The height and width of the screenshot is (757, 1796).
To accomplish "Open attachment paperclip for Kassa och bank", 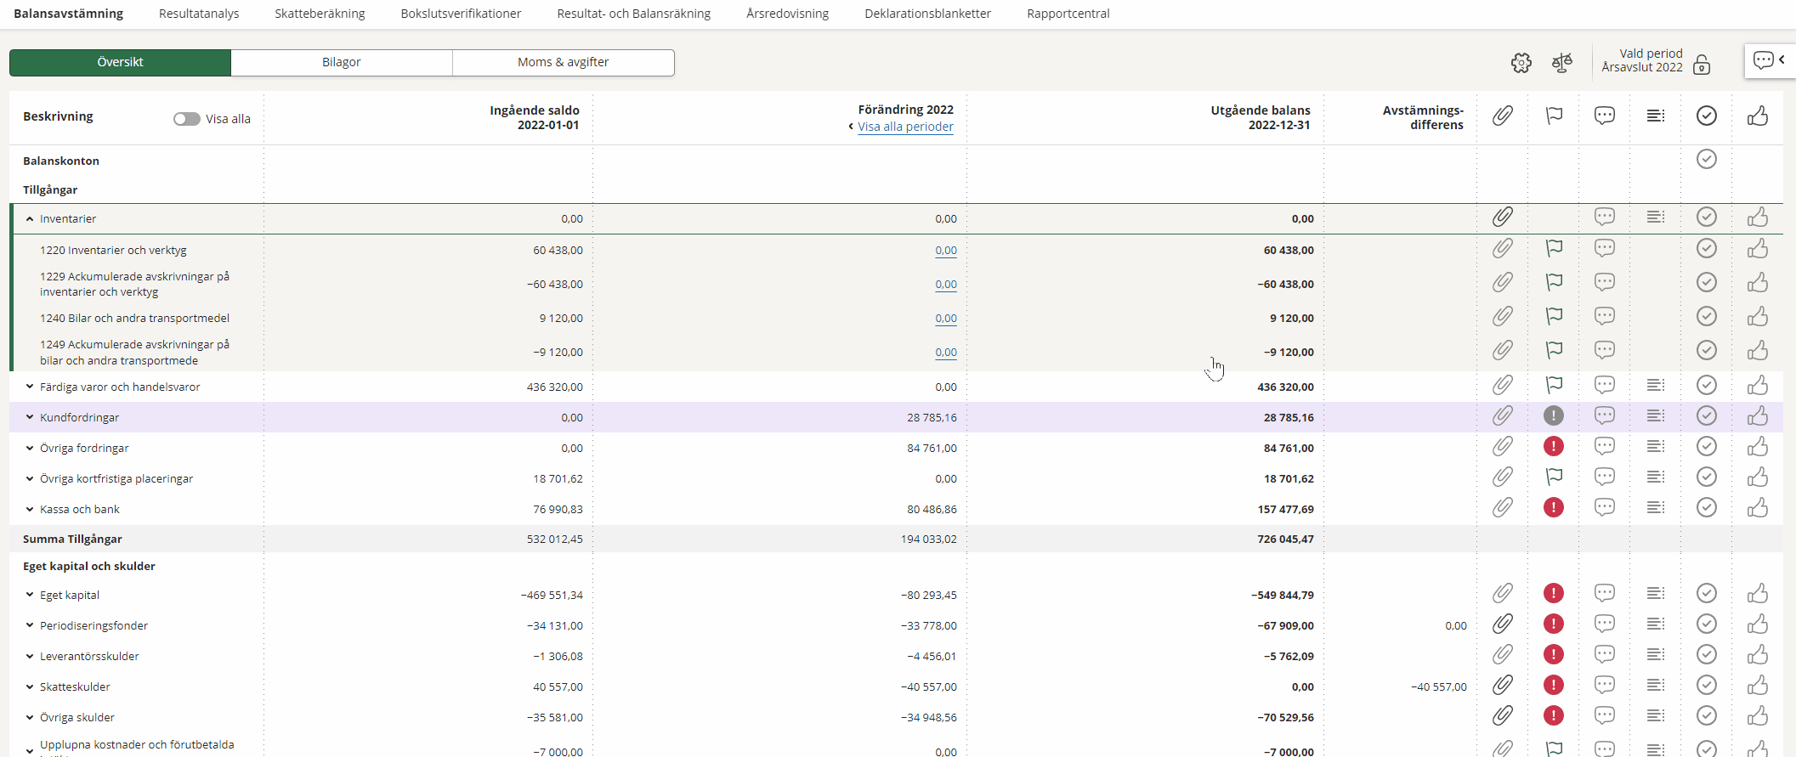I will coord(1503,508).
